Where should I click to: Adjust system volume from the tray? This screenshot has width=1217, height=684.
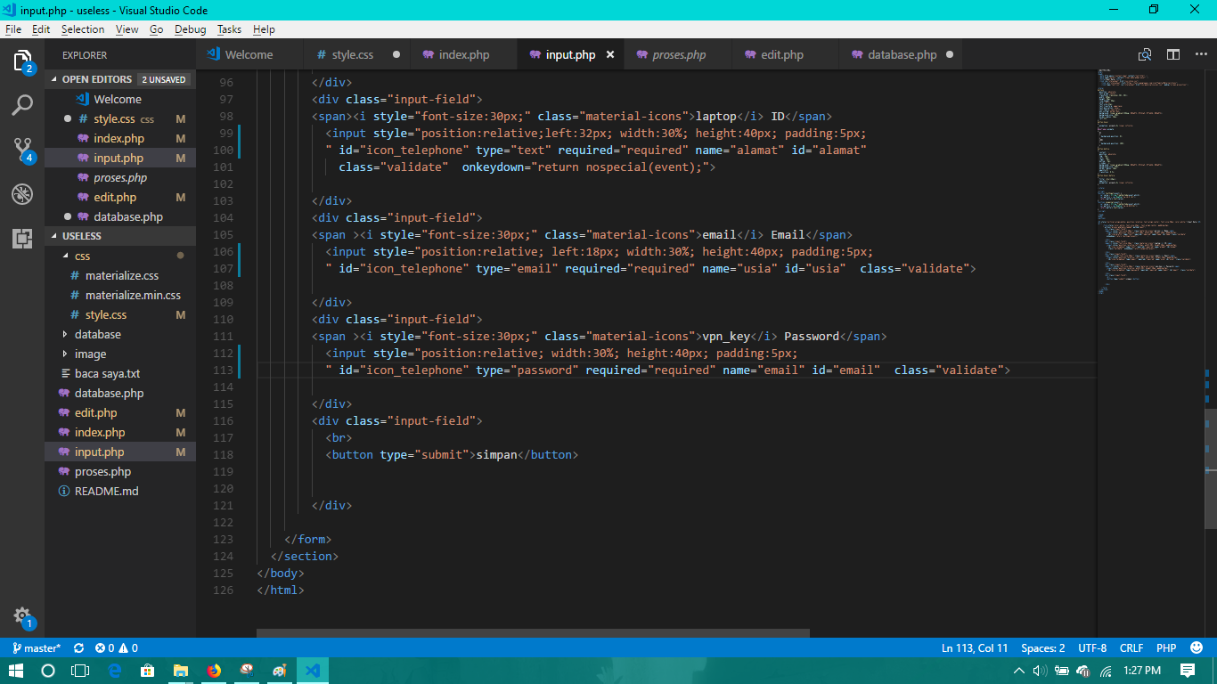coord(1040,671)
